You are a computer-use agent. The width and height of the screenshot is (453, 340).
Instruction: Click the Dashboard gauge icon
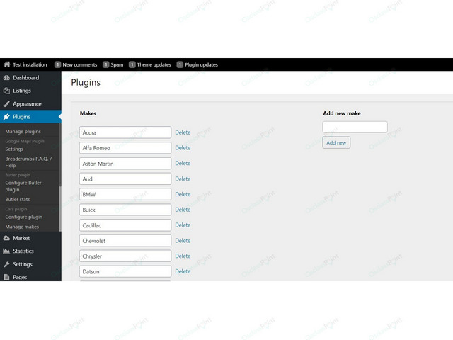click(6, 78)
